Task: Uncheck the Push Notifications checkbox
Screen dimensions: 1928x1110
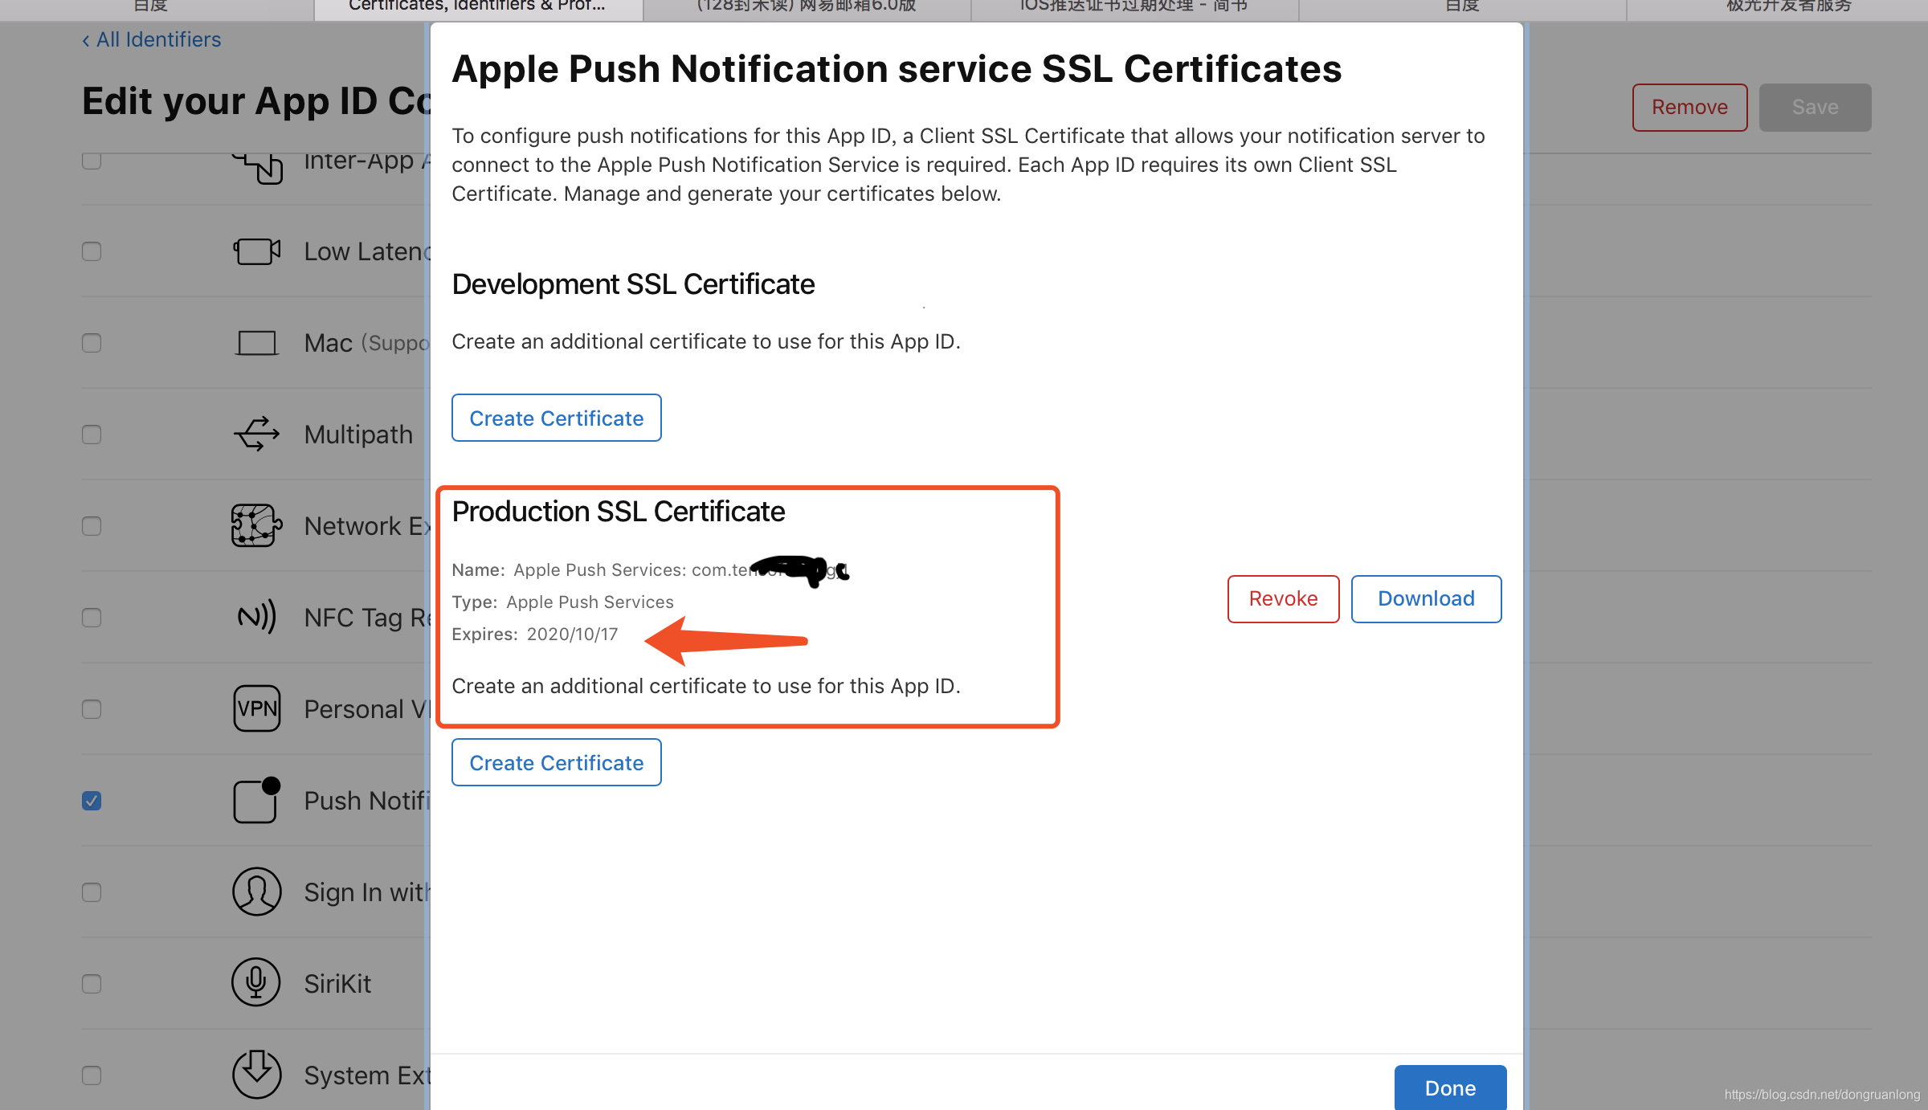Action: click(x=92, y=801)
